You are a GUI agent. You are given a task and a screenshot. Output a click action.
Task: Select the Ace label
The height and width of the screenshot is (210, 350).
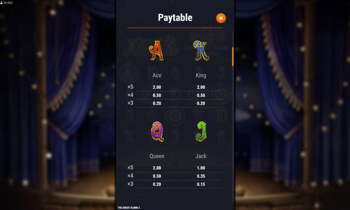pyautogui.click(x=157, y=76)
